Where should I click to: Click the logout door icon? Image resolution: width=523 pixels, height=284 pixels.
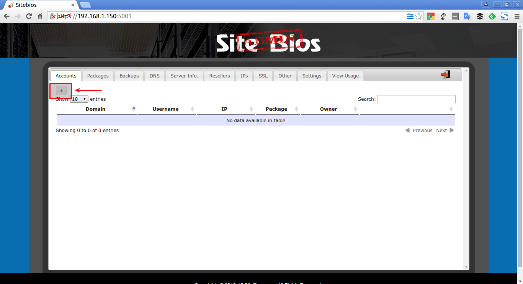click(x=446, y=74)
